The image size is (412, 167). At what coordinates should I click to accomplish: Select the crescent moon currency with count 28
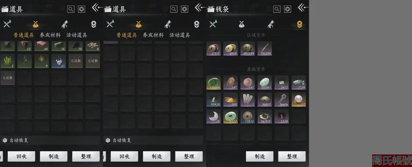[213, 116]
